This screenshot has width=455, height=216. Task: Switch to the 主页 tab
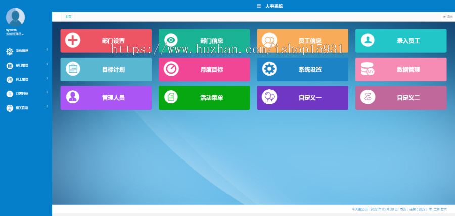tap(68, 17)
